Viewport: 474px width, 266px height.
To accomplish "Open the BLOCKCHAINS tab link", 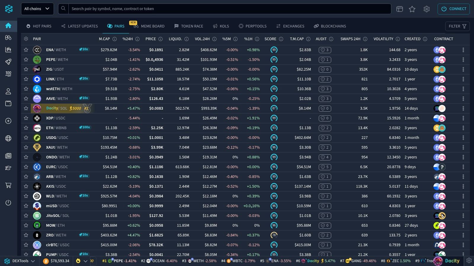I will 330,26.
